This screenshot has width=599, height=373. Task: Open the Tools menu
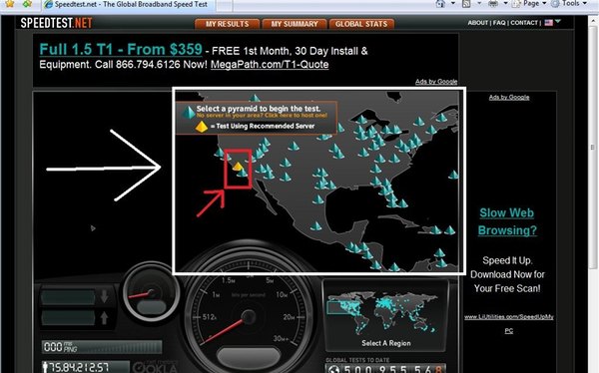click(569, 3)
